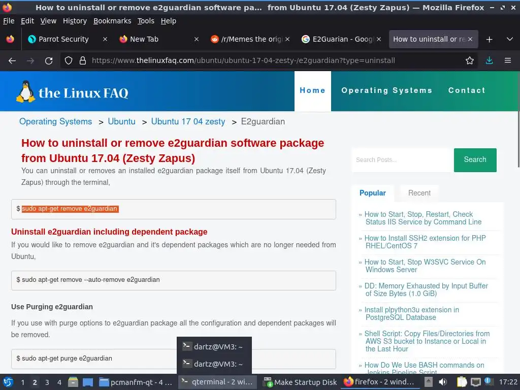Select the second dartz@VM3 terminal window
Viewport: 520px width, 390px height.
214,364
